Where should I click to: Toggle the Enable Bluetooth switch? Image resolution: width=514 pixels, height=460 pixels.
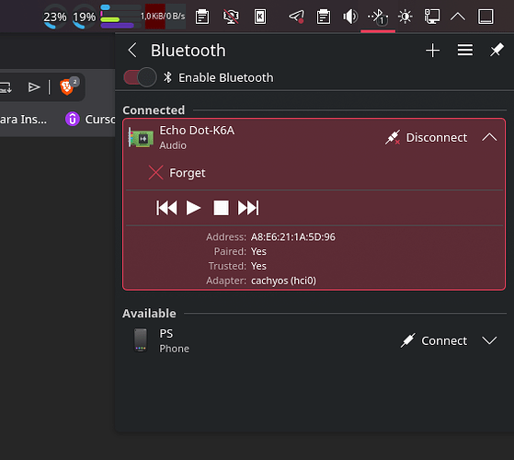[140, 77]
